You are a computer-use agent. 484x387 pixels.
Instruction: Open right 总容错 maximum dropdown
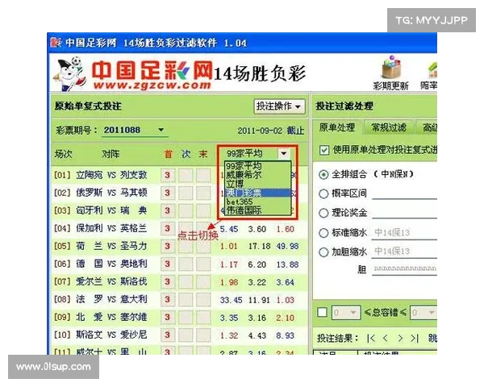pos(423,313)
